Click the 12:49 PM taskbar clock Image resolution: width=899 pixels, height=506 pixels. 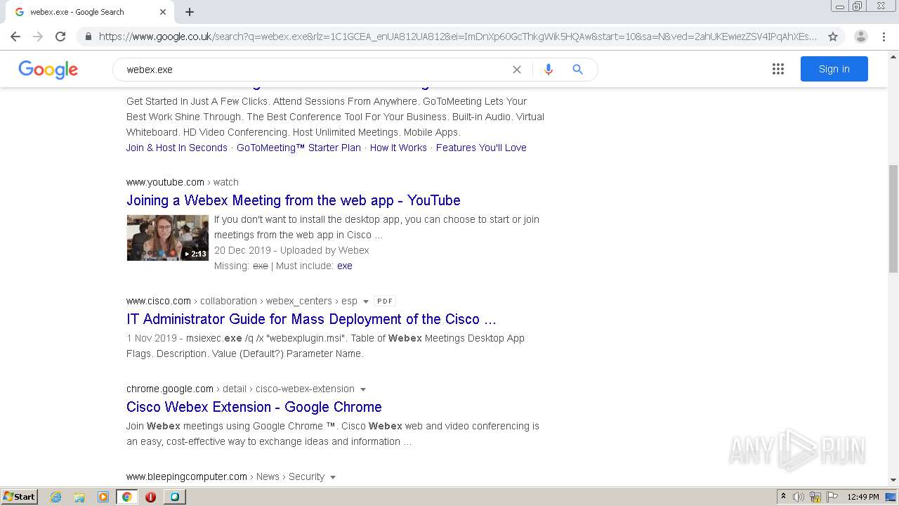(863, 497)
